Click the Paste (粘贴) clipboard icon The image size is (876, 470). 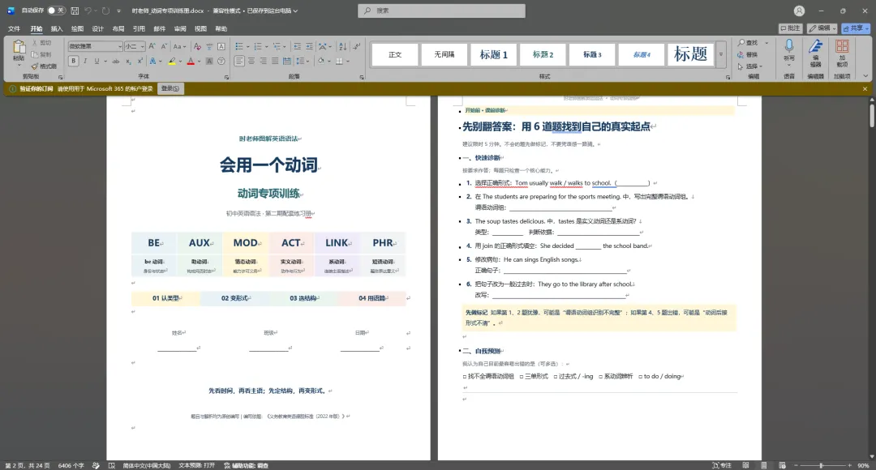(19, 47)
